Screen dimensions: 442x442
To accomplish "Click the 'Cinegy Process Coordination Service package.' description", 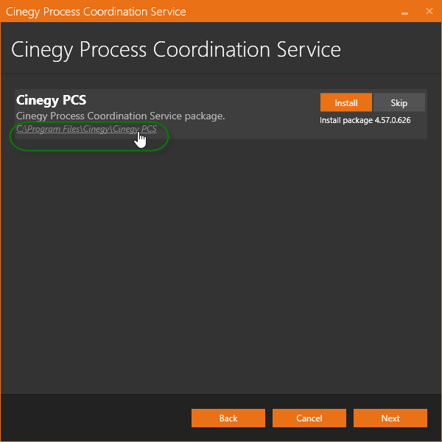I will pos(120,116).
